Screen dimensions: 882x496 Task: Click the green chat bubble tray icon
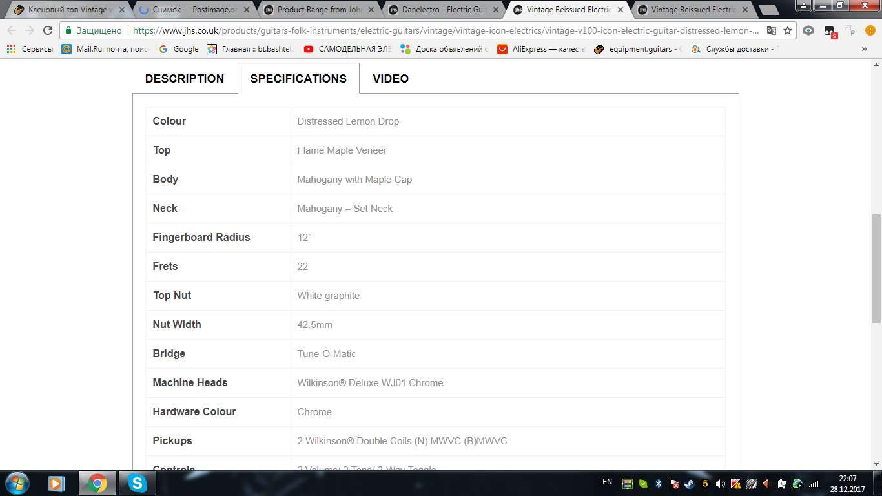click(x=643, y=483)
